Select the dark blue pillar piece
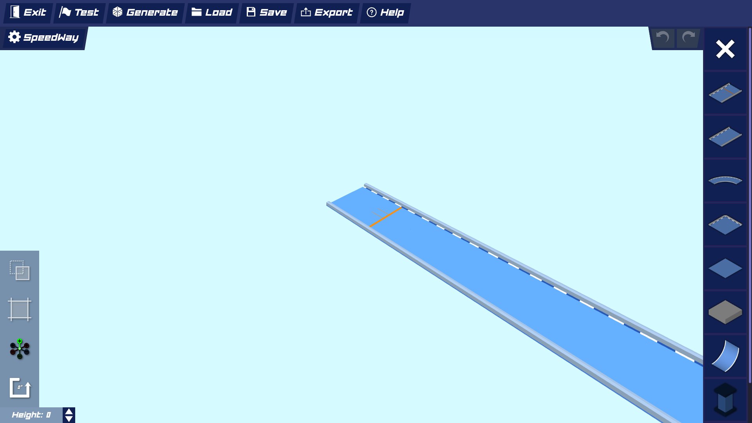752x423 pixels. (x=725, y=399)
